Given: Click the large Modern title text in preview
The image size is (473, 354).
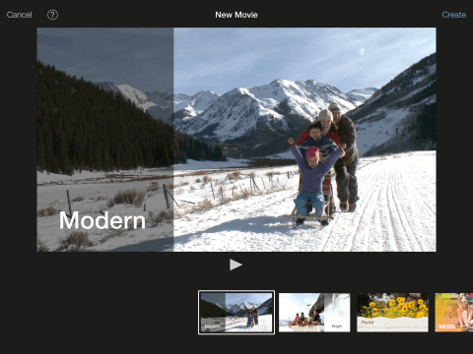Looking at the screenshot, I should click(x=102, y=220).
